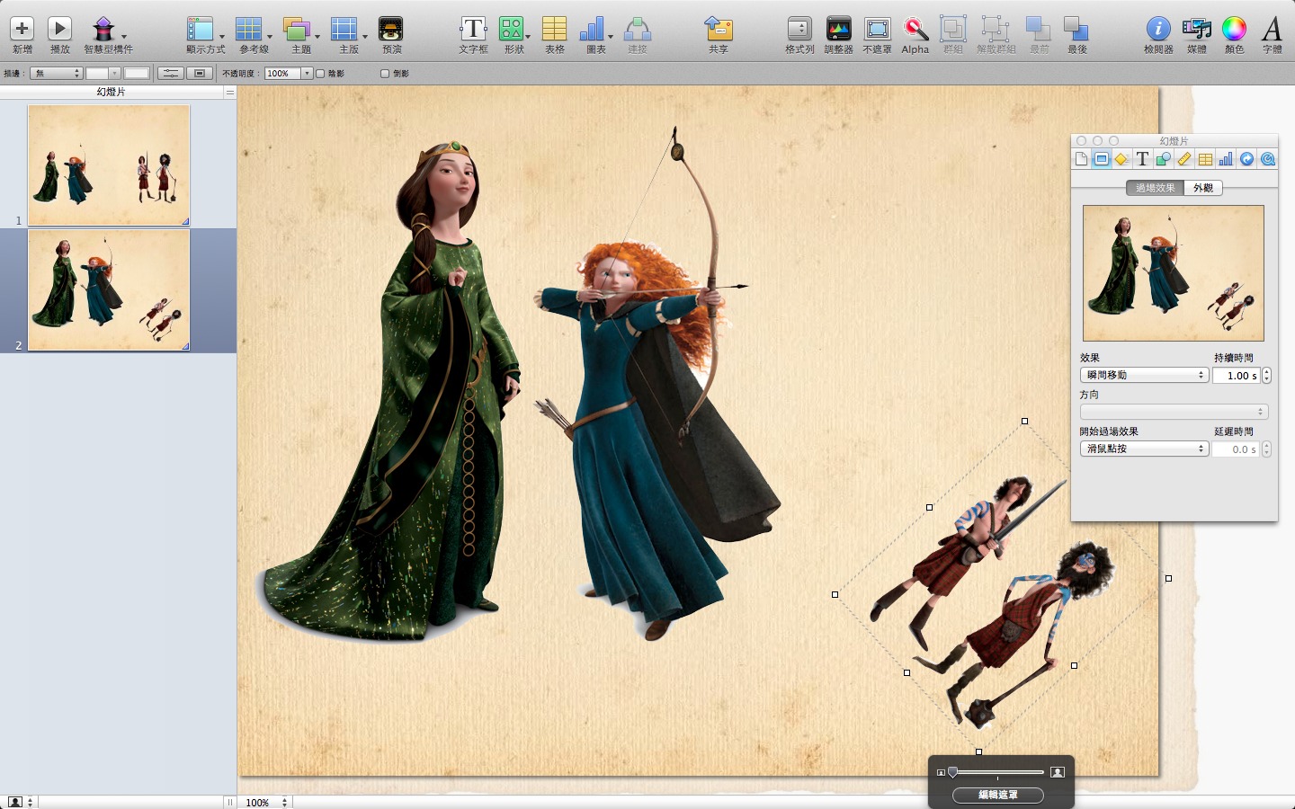Open the Table inspector tab
This screenshot has height=809, width=1295.
pyautogui.click(x=1205, y=159)
